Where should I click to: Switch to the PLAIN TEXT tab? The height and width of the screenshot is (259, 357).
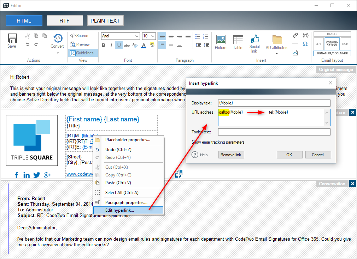pos(105,20)
